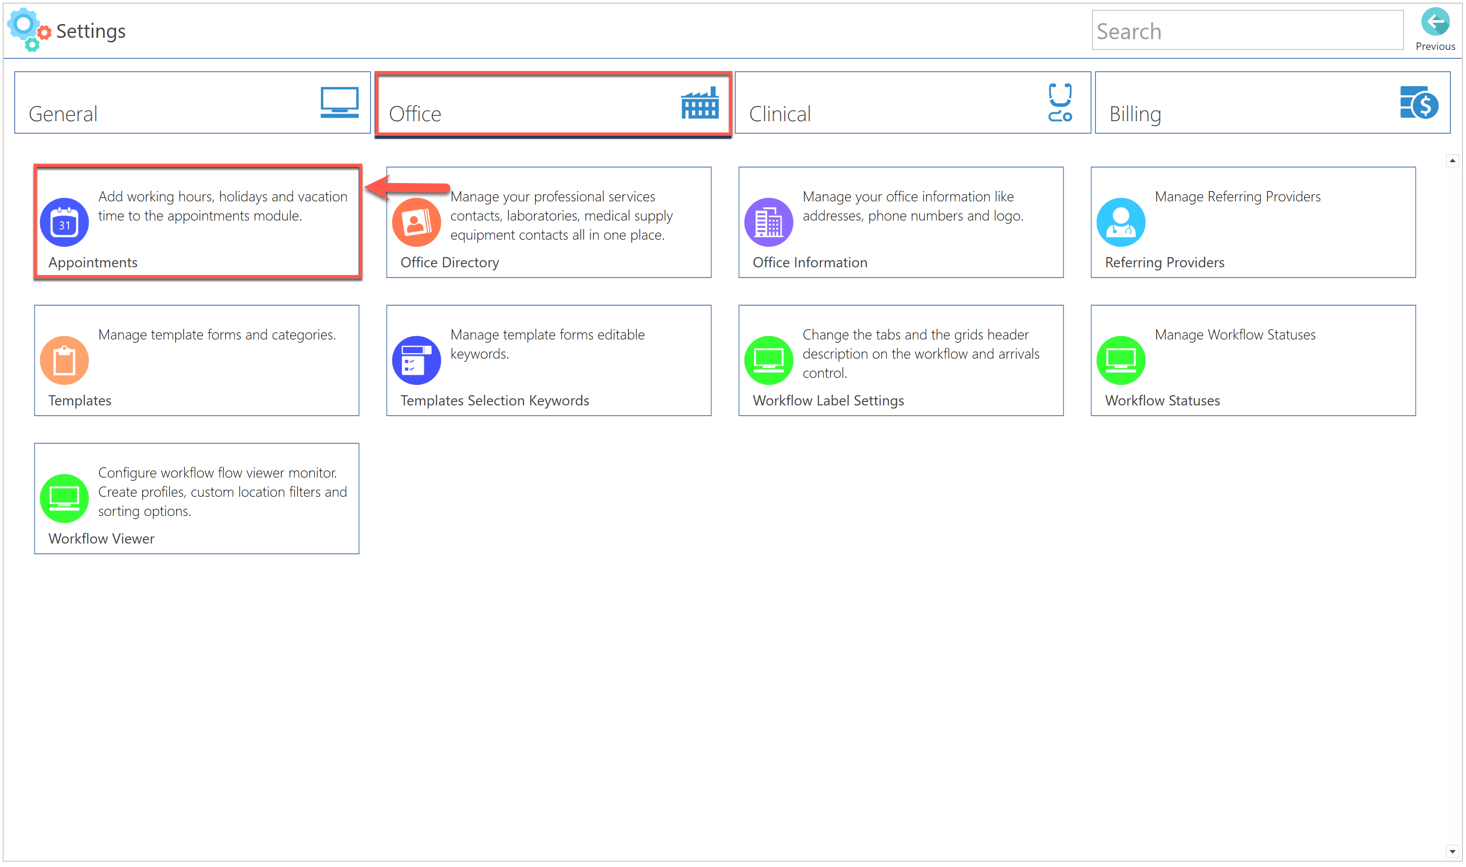1466x867 pixels.
Task: Click the Workflow Viewer monitor icon
Action: coord(64,499)
